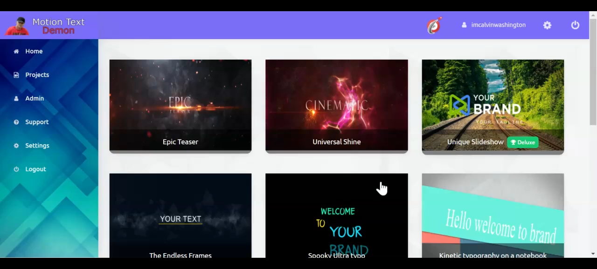Select the Epic Teaser template thumbnail

tap(180, 105)
